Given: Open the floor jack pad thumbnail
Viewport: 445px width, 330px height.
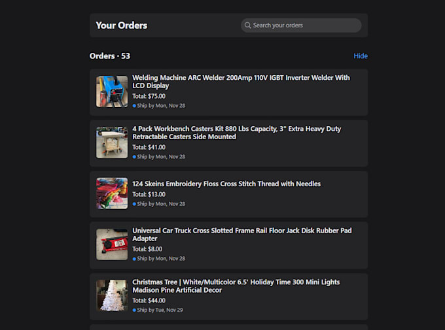Looking at the screenshot, I should pos(112,244).
